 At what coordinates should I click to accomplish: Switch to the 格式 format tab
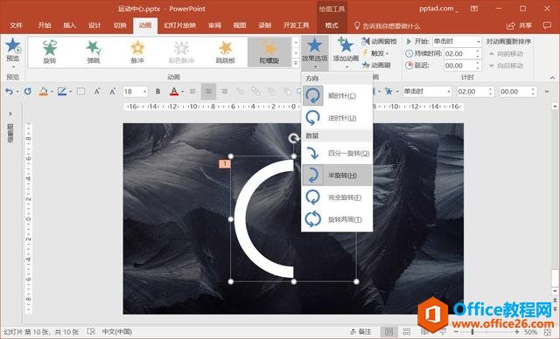(x=332, y=25)
